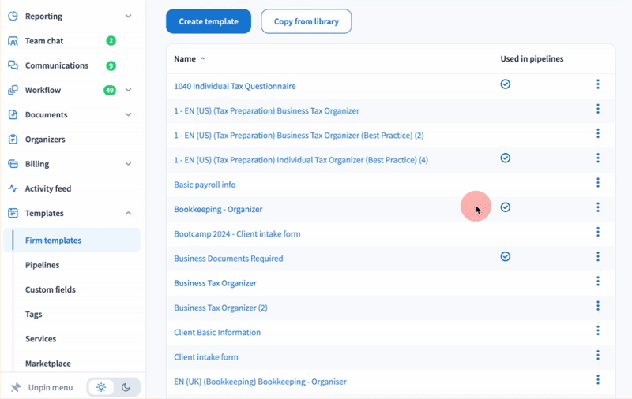Image resolution: width=632 pixels, height=399 pixels.
Task: Expand the Billing menu section
Action: pos(129,164)
